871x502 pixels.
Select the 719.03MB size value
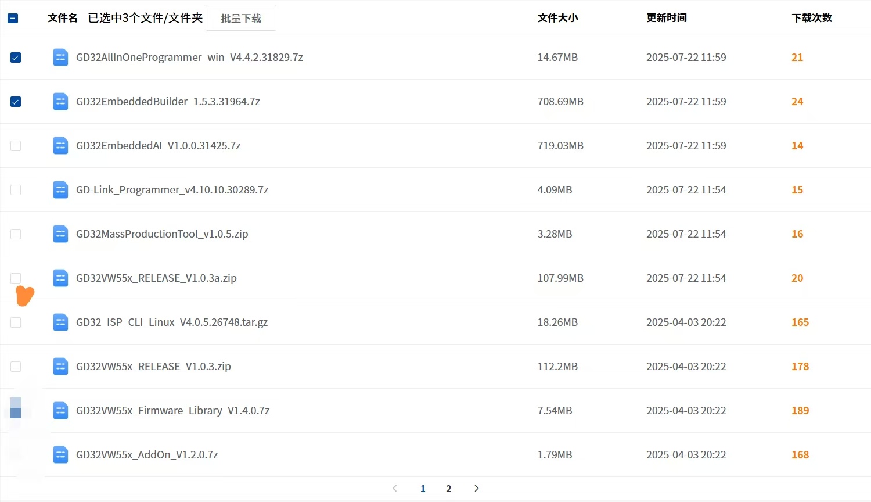click(x=560, y=146)
